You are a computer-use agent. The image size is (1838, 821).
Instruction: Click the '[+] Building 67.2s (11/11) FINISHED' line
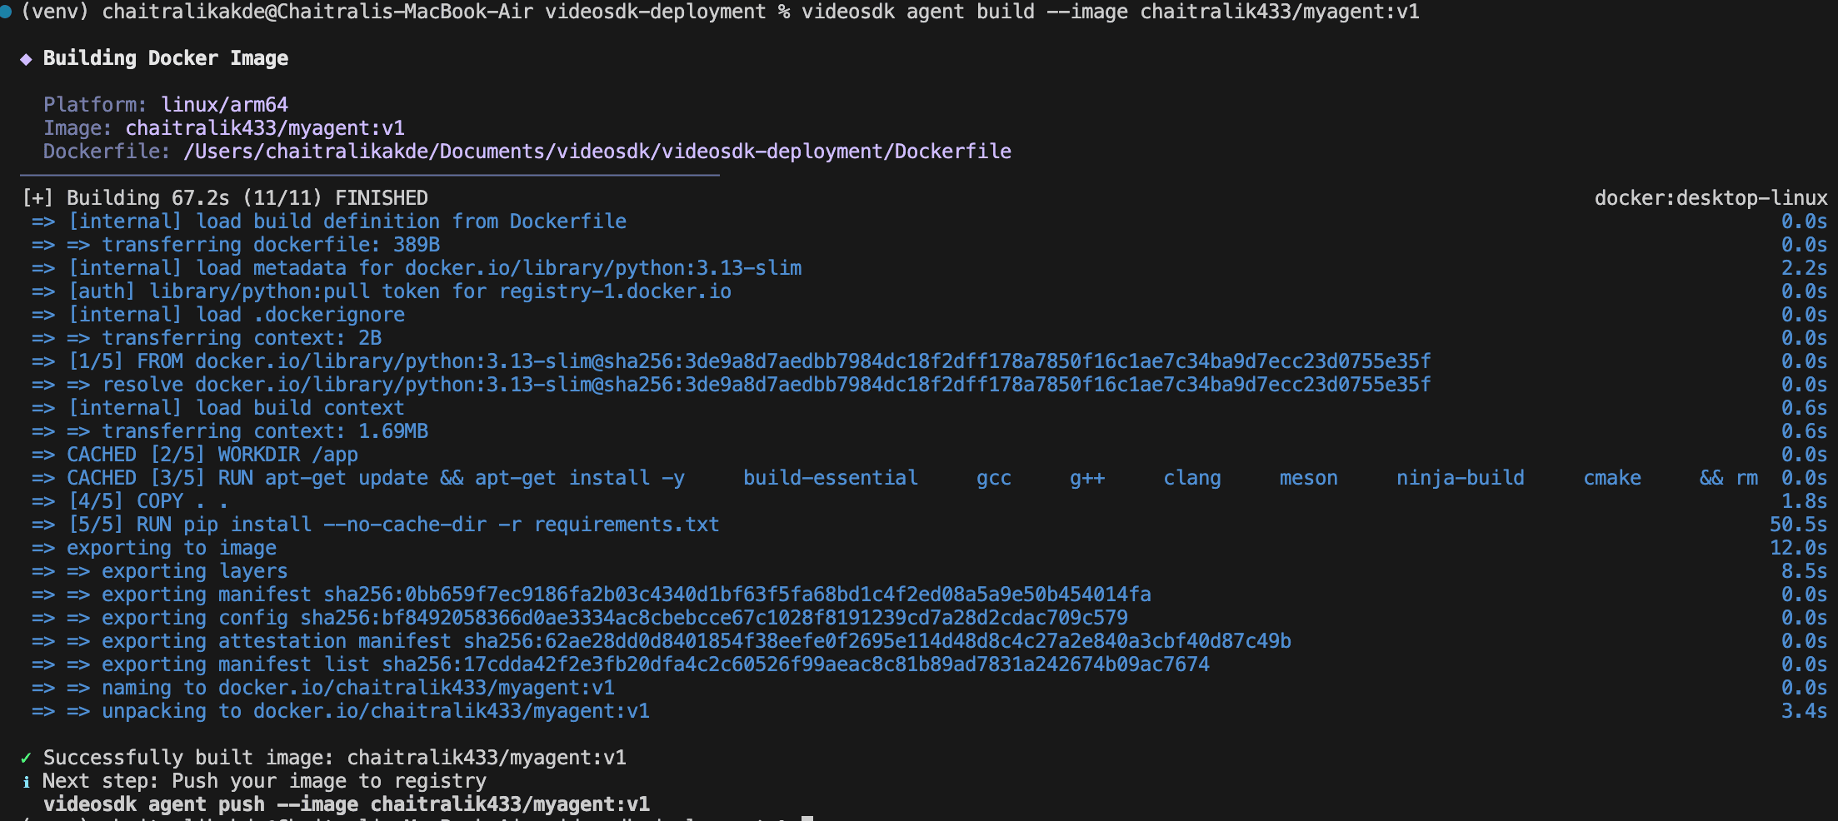click(x=225, y=198)
